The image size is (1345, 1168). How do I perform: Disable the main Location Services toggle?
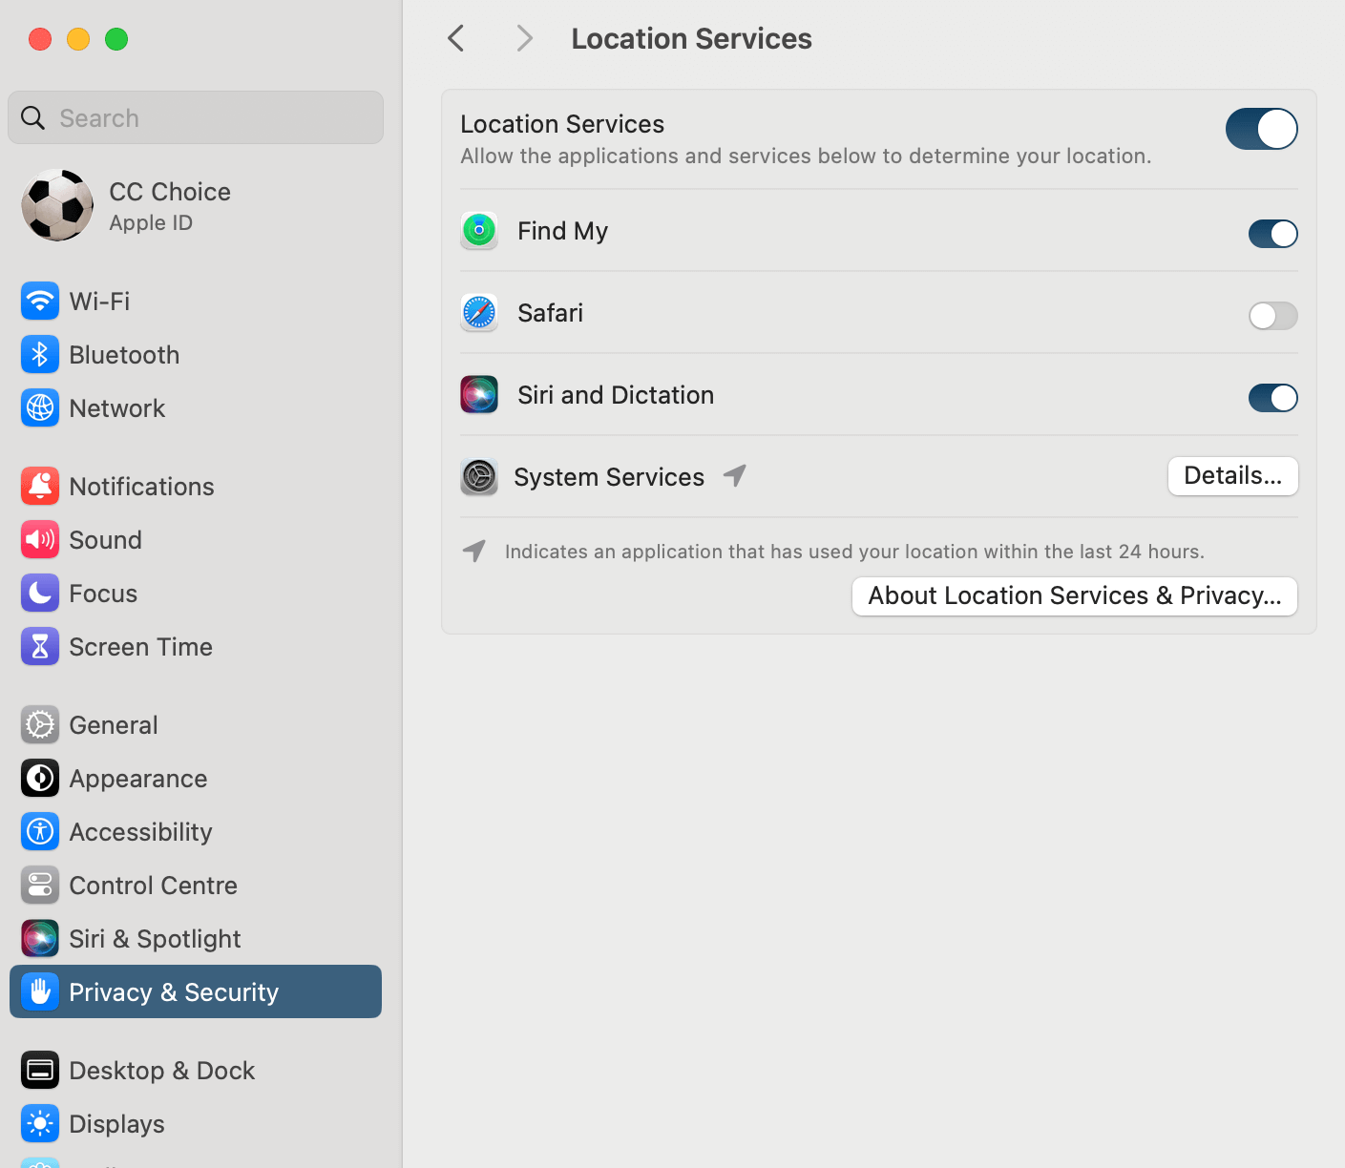pyautogui.click(x=1261, y=129)
